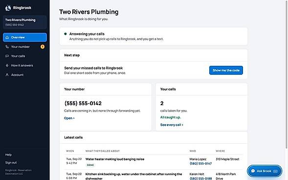
Task: Click the person icon beside Account
Action: click(x=7, y=75)
